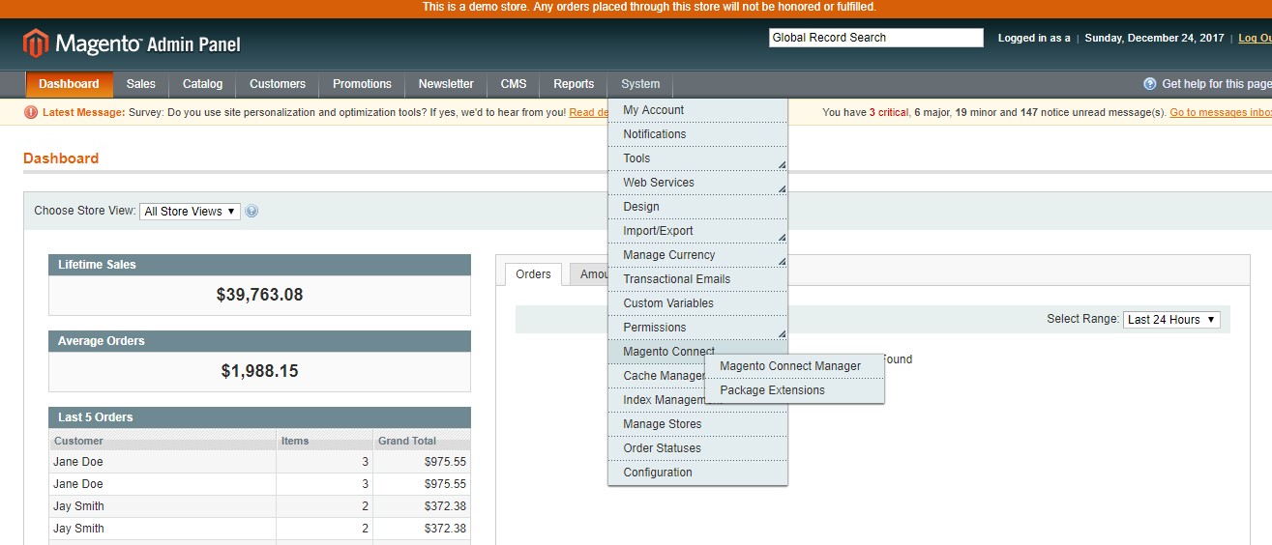Switch to the Orders tab
Screen dimensions: 1272x545
tap(533, 274)
